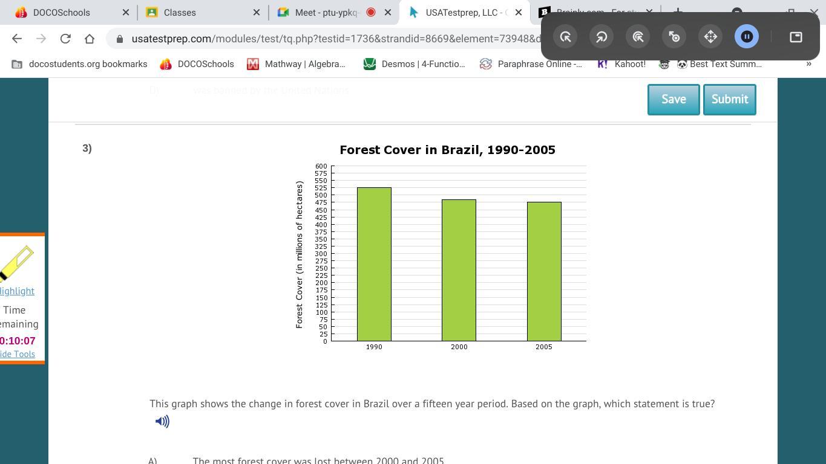Image resolution: width=826 pixels, height=464 pixels.
Task: Submit the test answers
Action: [x=730, y=99]
